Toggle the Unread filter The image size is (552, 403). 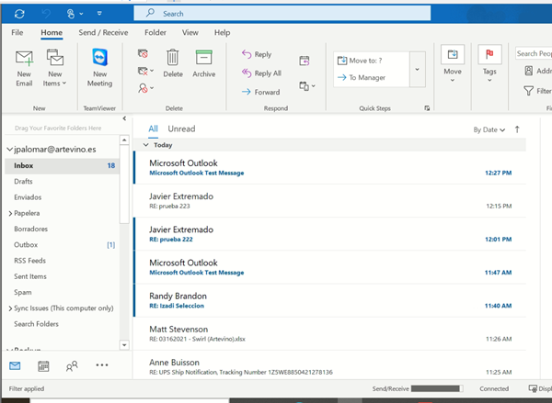pos(181,129)
